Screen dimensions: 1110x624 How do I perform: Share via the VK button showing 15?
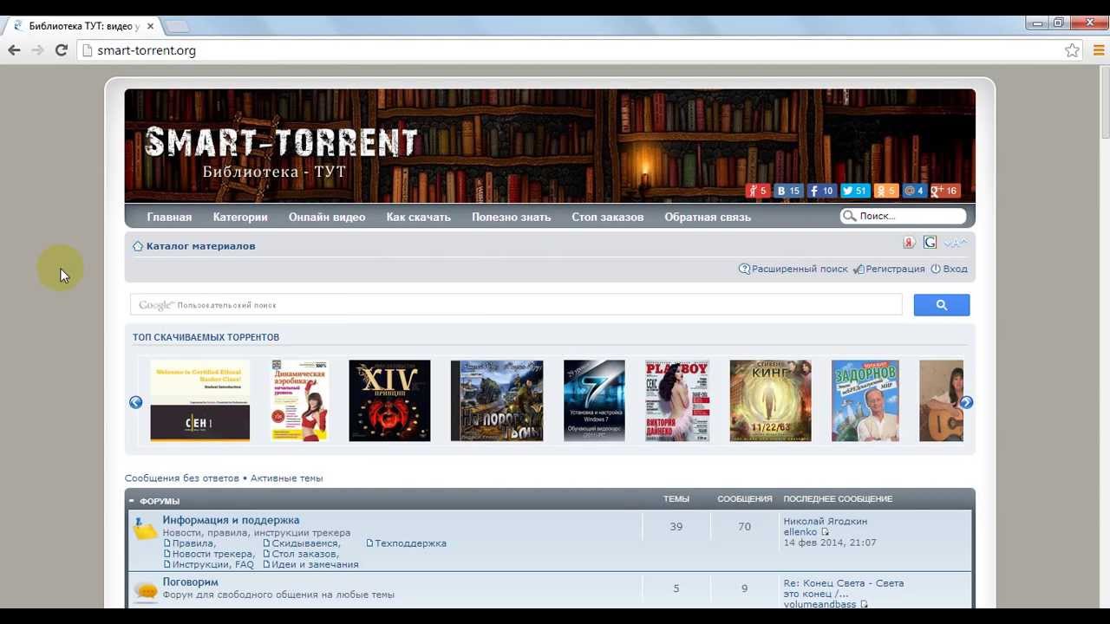coord(788,191)
